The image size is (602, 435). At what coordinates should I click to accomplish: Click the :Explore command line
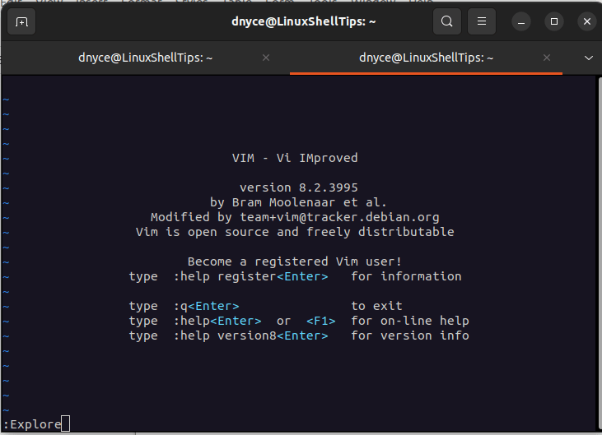click(36, 424)
